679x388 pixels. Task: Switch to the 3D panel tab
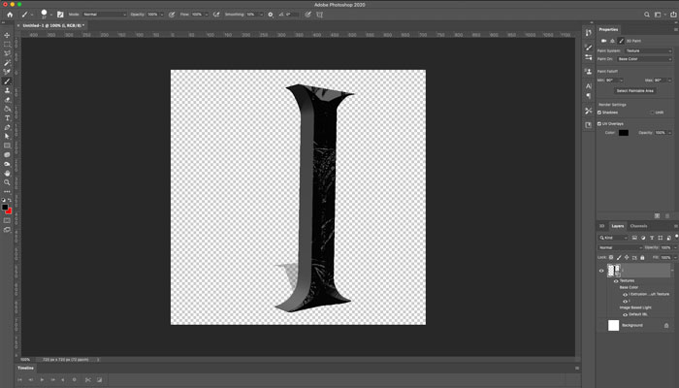point(601,226)
